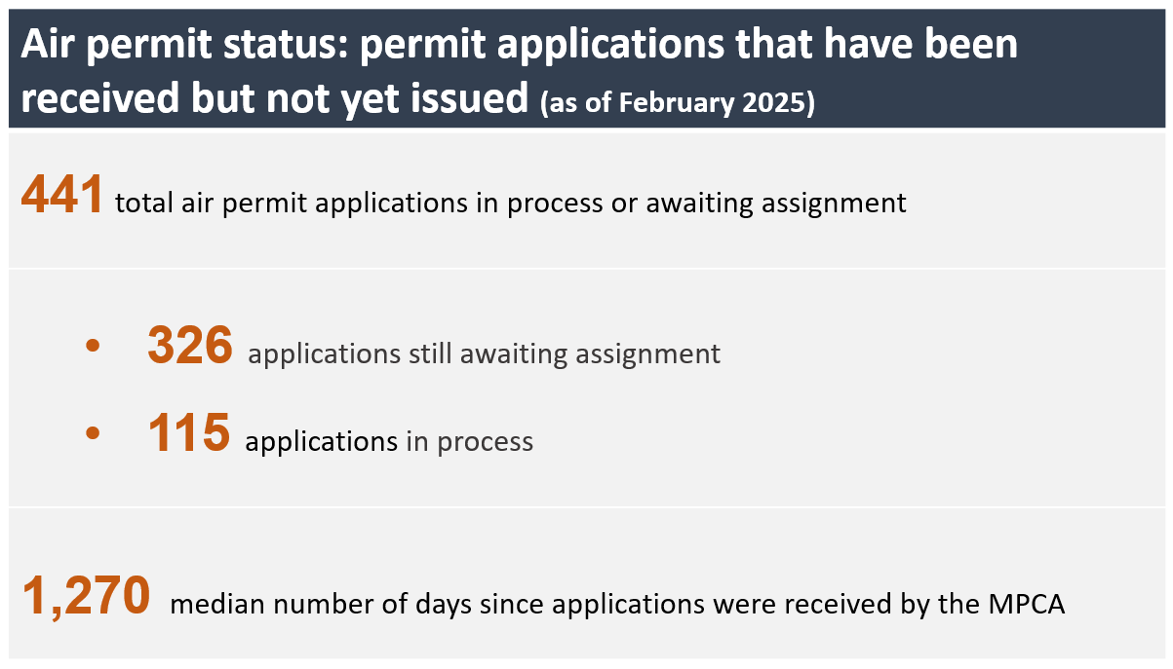Click the orange number 326

pyautogui.click(x=190, y=346)
